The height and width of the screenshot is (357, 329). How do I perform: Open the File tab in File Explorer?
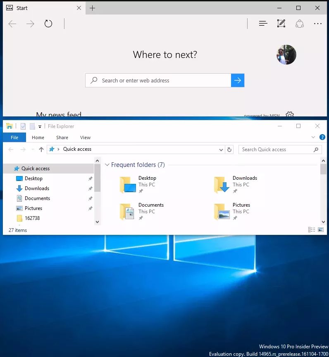14,137
